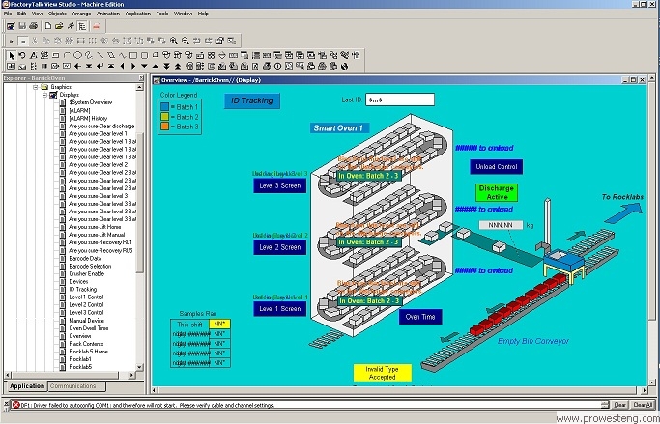Viewport: 660px width, 424px height.
Task: Insert the Enter key button object
Action: (x=100, y=66)
